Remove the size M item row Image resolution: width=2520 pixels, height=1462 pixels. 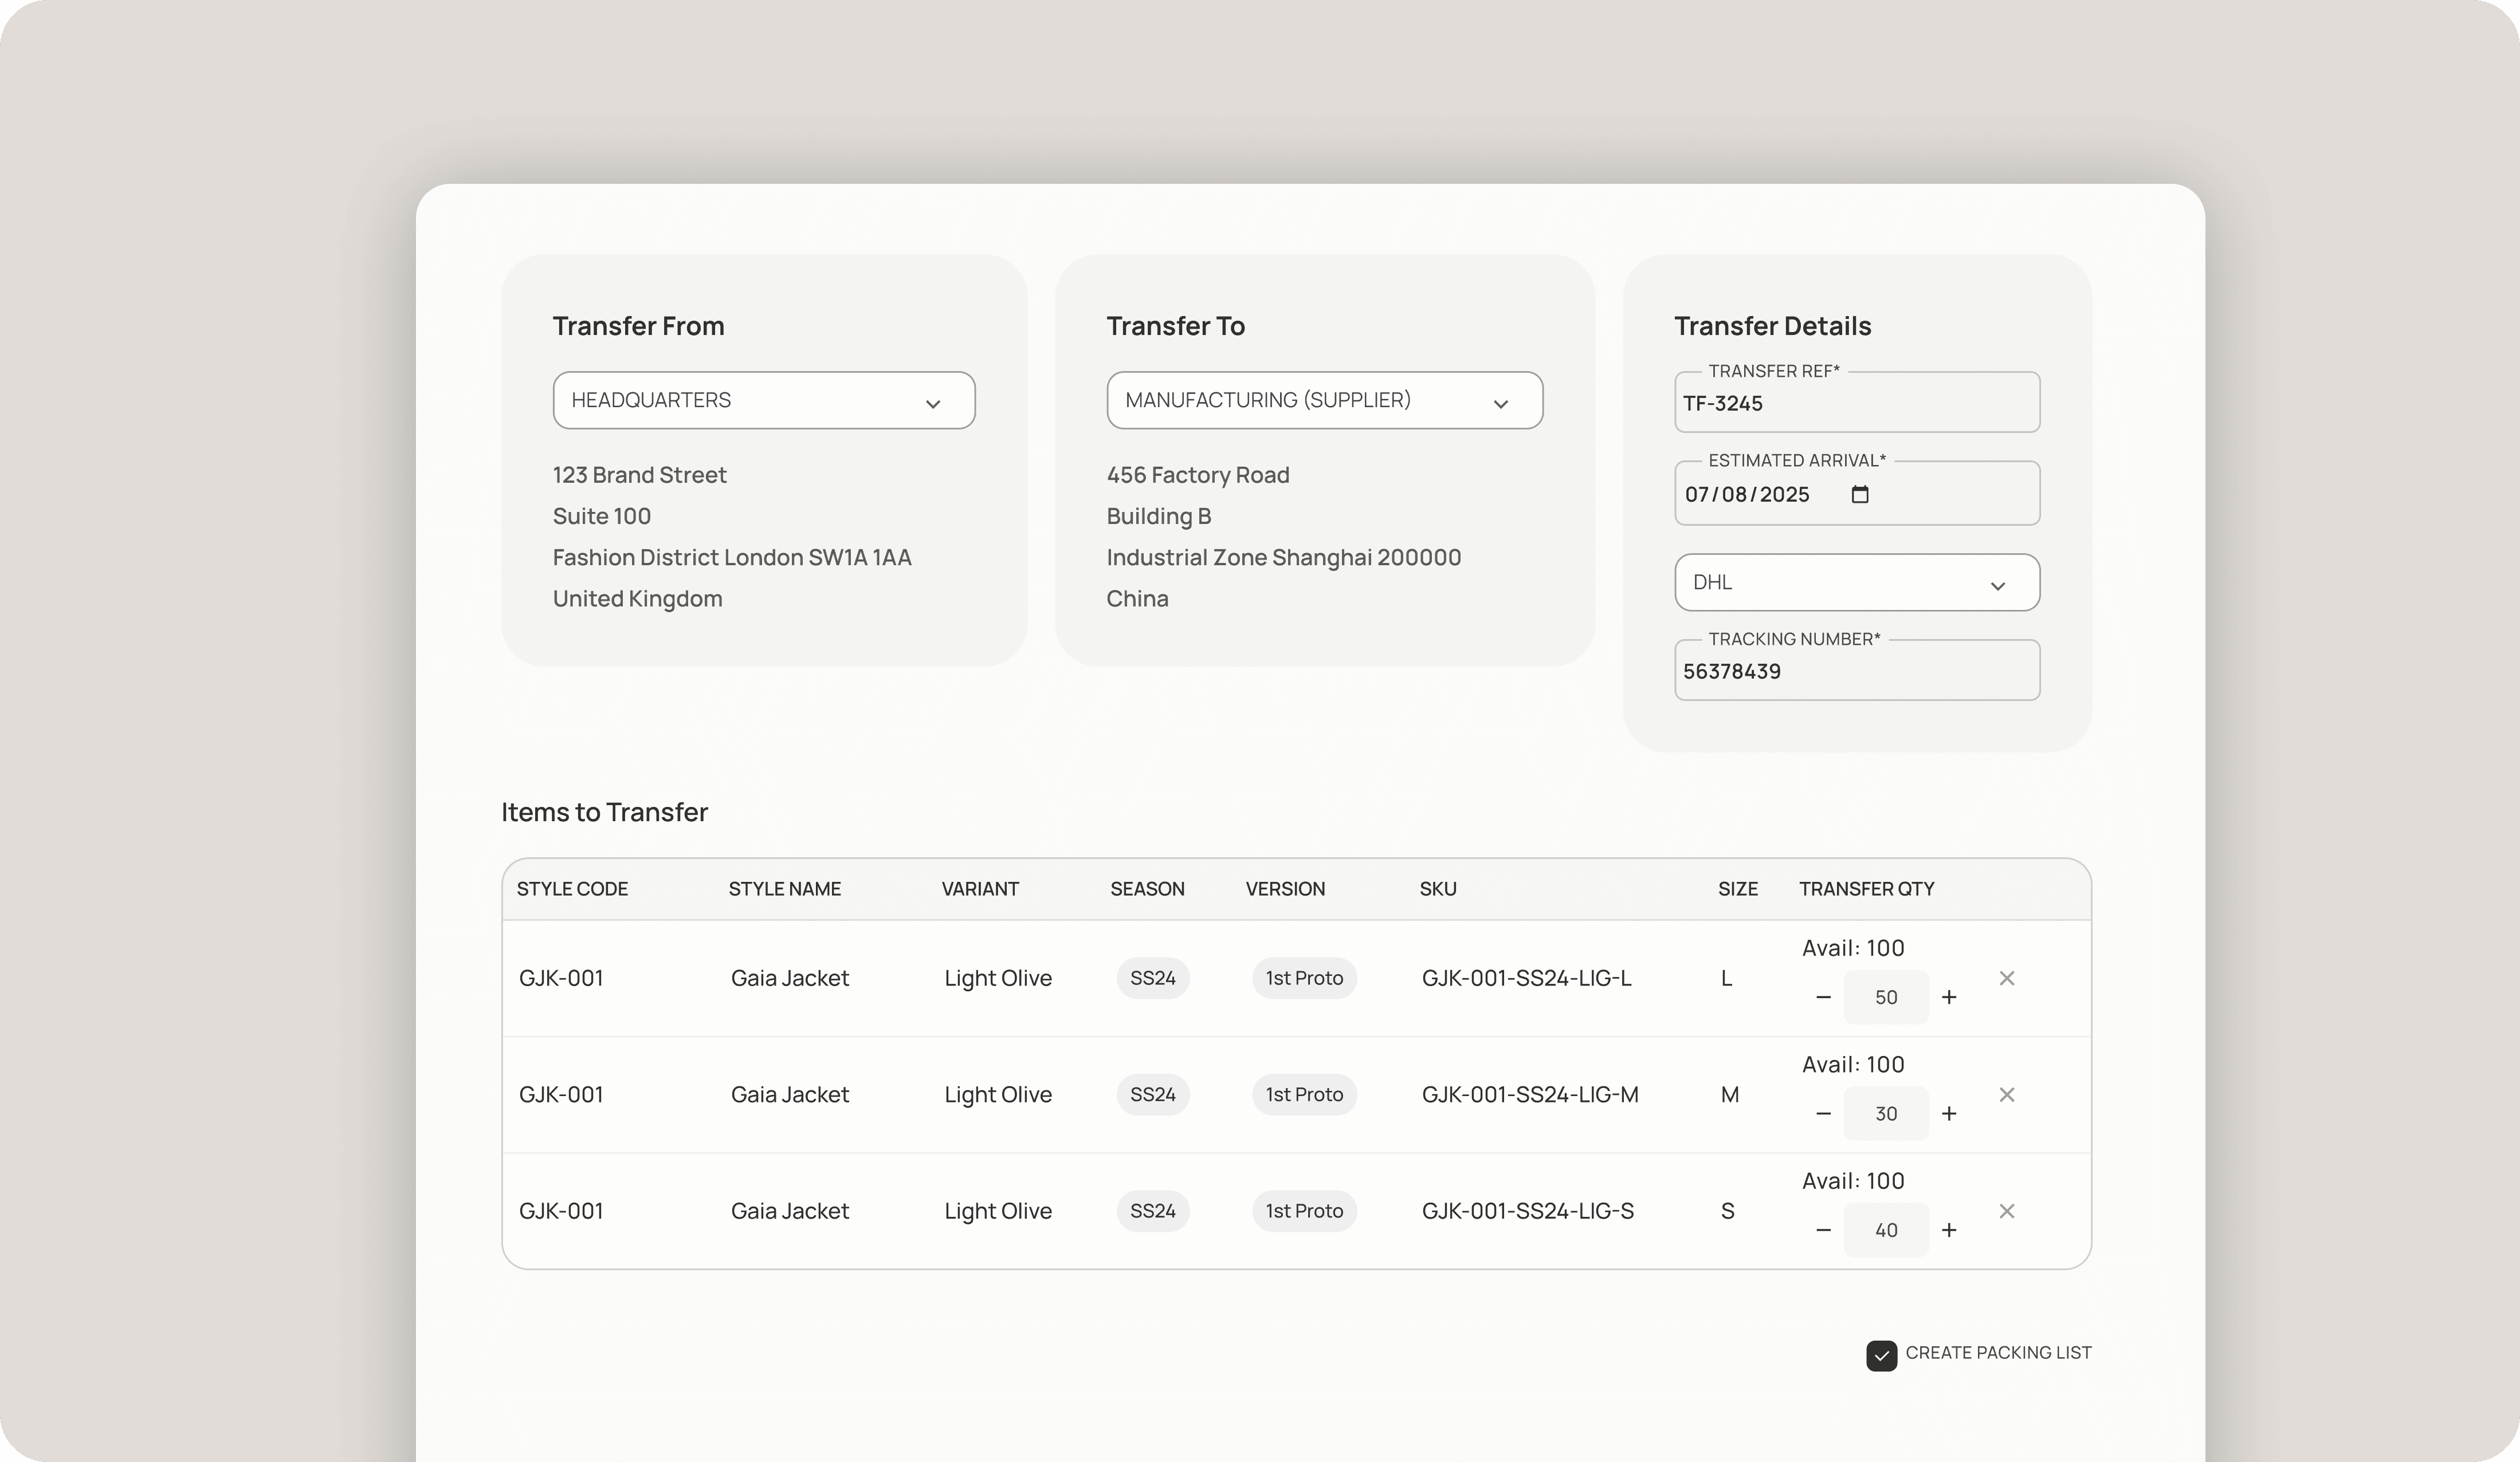coord(2006,1094)
